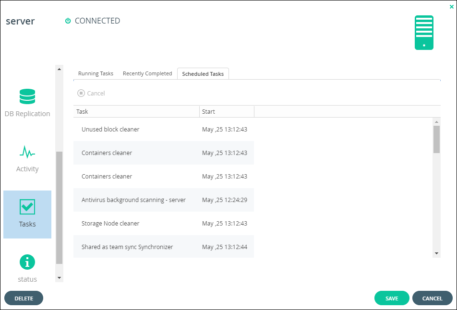Click the task list scroll up arrow

click(x=436, y=122)
